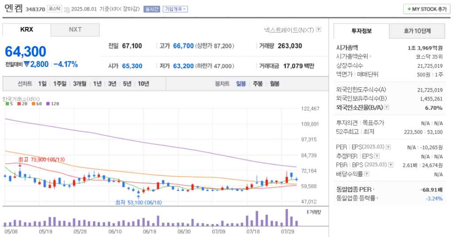This screenshot has height=237, width=453.
Task: Select the 3개월 line chart period
Action: [x=80, y=84]
